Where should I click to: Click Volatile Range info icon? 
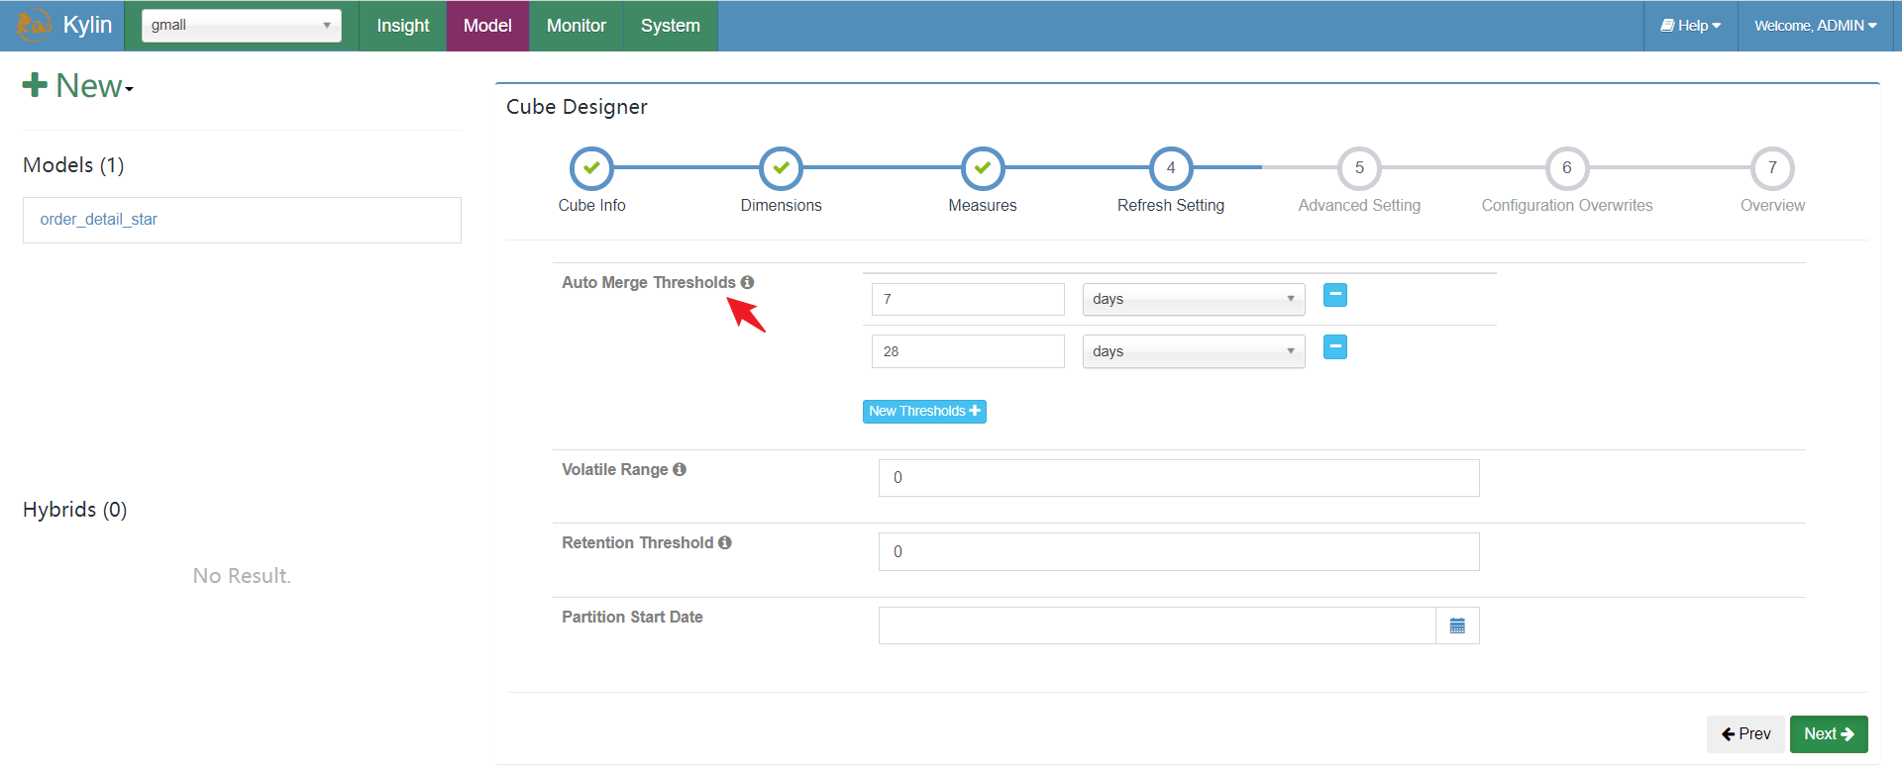(680, 469)
